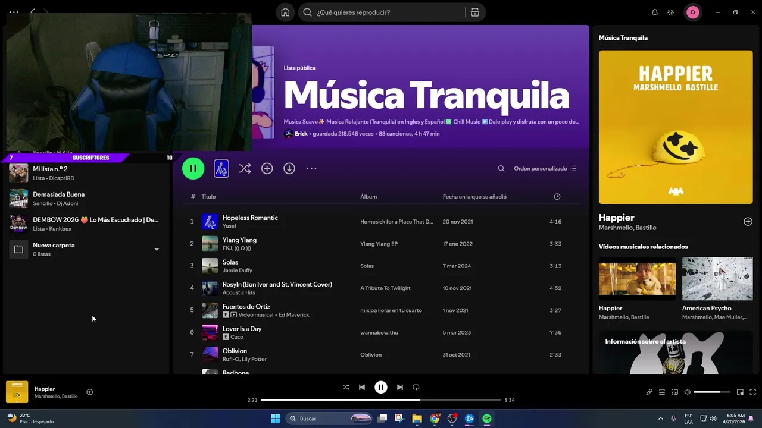Open more options for the playlist
Image resolution: width=762 pixels, height=428 pixels.
click(x=311, y=169)
